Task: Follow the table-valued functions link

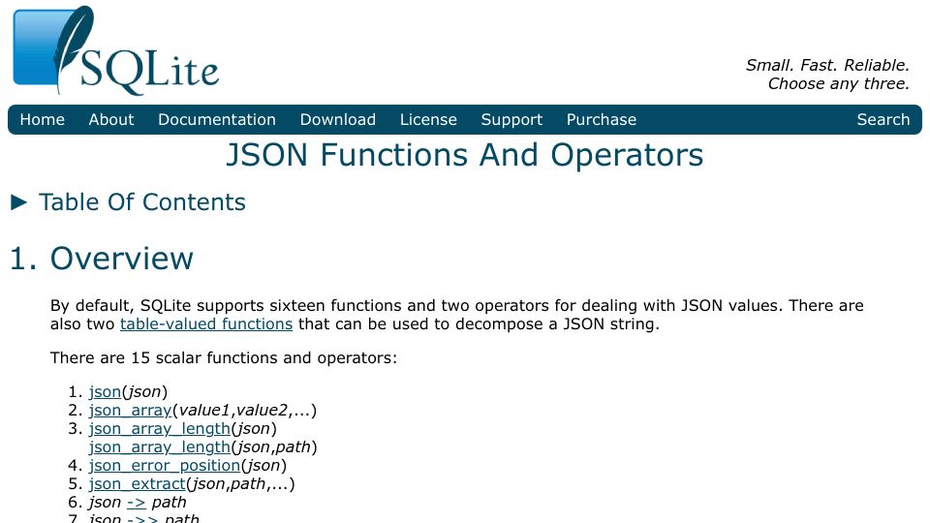Action: (x=206, y=324)
